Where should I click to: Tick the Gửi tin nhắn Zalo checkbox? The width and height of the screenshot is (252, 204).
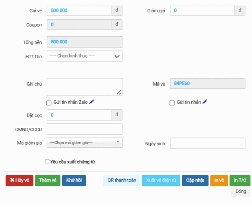coord(49,103)
